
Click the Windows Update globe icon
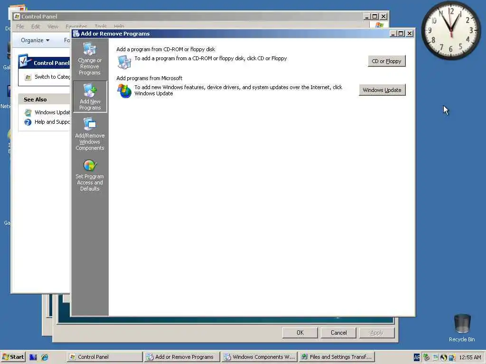(124, 91)
